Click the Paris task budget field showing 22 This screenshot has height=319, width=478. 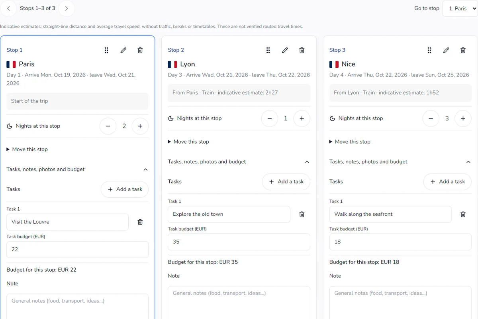tap(77, 250)
